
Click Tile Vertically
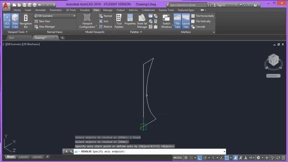point(201,21)
